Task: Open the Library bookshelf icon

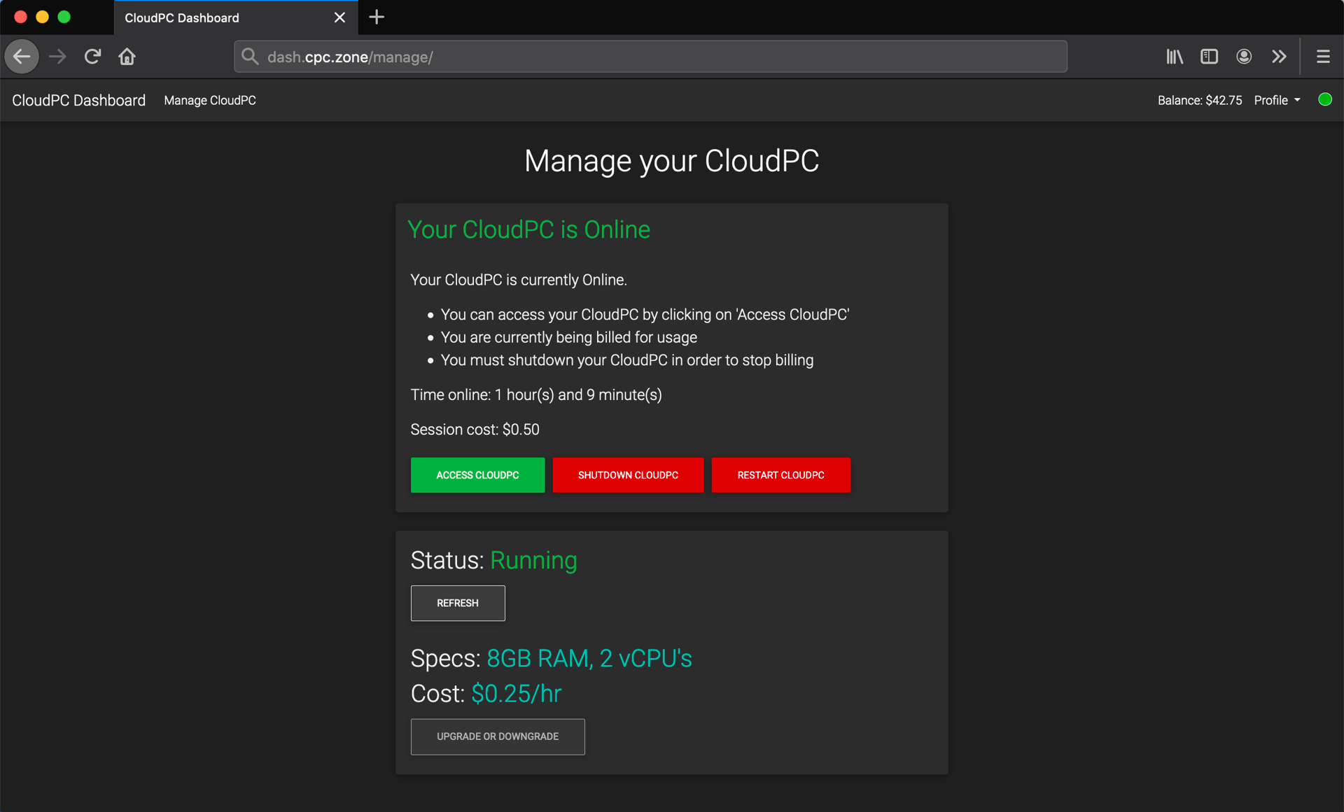Action: click(x=1175, y=57)
